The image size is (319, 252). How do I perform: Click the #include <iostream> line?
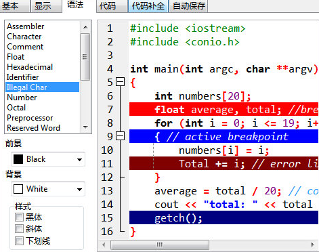coord(188,28)
